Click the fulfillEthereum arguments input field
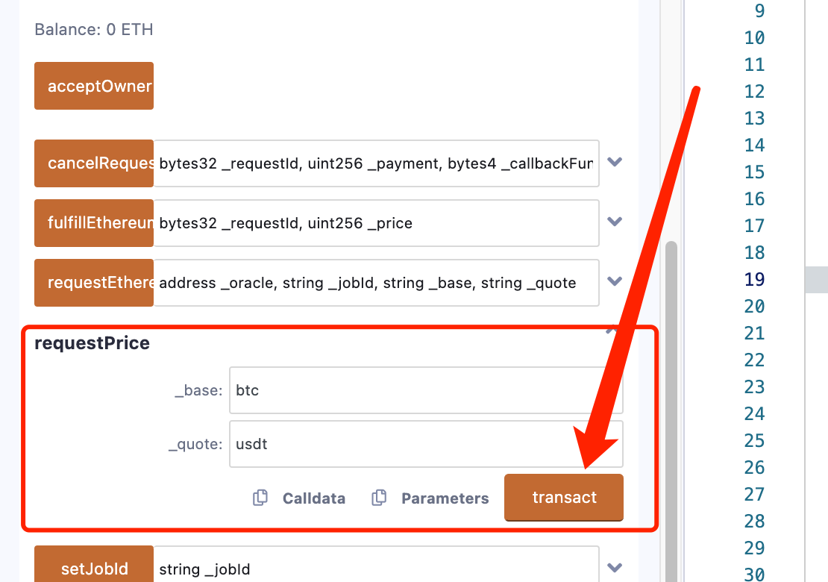 (376, 223)
